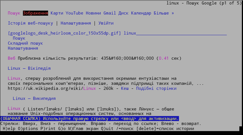The height and width of the screenshot is (135, 243).
Task: Open the Linux — Вікіпедія result
Action: click(x=29, y=68)
